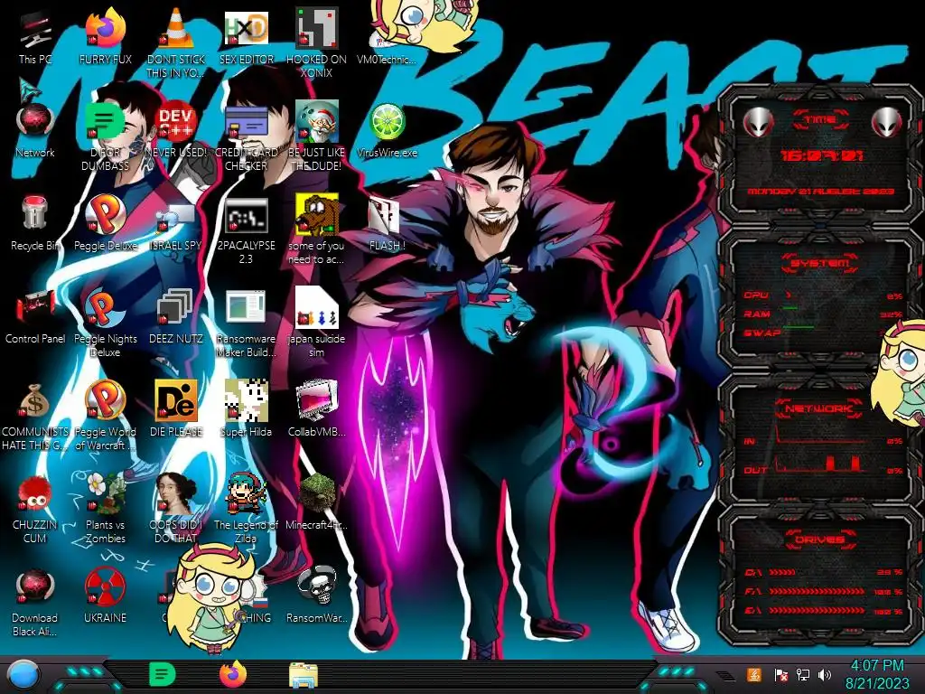Launch the Peggle Nights Deluxe shortcut

coord(105,323)
